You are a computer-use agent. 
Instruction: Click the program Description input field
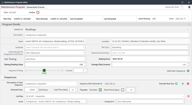click(x=107, y=35)
